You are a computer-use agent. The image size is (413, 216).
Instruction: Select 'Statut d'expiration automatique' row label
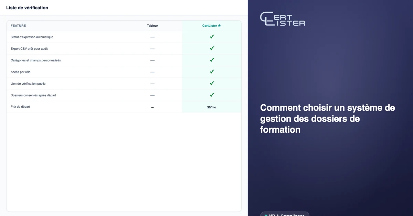tap(32, 37)
